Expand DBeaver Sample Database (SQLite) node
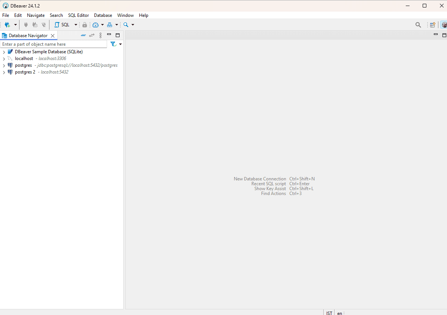The image size is (447, 315). tap(4, 52)
